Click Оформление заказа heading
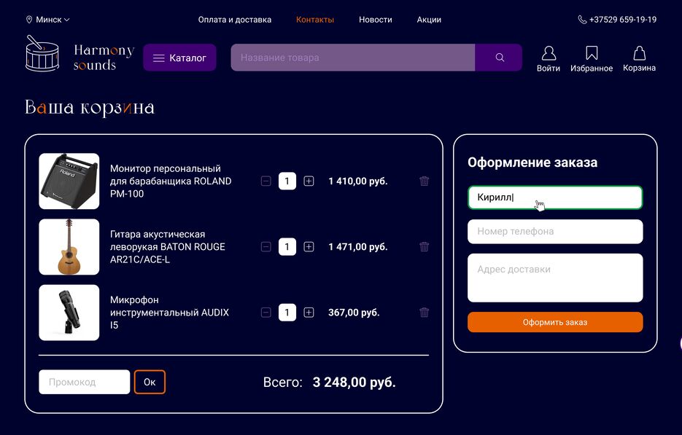This screenshot has width=682, height=435. click(x=532, y=162)
